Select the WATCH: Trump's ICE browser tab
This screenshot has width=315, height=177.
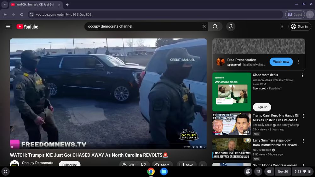tap(35, 4)
